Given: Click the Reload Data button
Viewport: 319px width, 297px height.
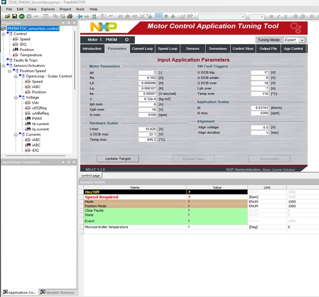Looking at the screenshot, I should (193, 159).
